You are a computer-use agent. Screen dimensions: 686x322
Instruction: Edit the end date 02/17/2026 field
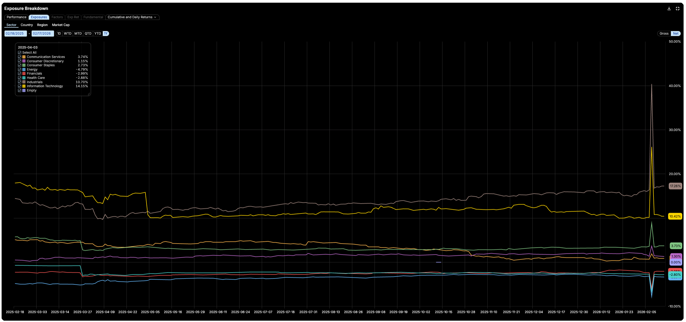tap(43, 34)
